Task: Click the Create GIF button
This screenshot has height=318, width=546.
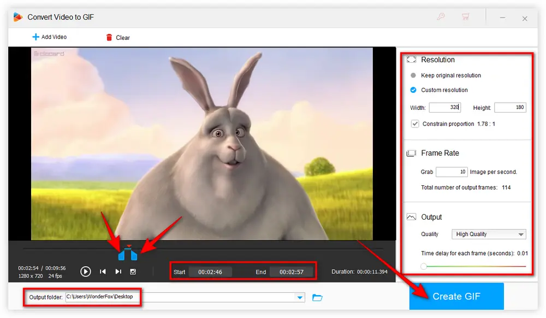Action: (456, 296)
